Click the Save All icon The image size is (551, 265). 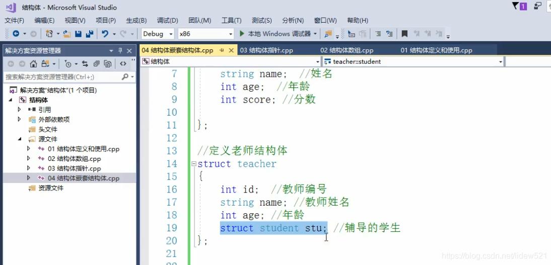90,34
